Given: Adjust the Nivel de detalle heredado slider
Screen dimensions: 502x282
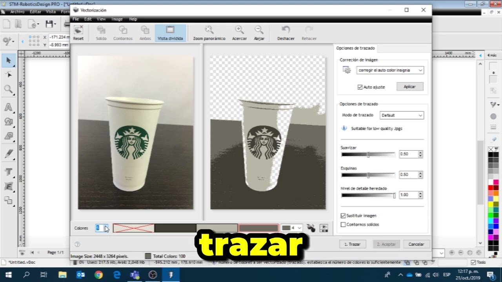Looking at the screenshot, I should click(x=368, y=195).
